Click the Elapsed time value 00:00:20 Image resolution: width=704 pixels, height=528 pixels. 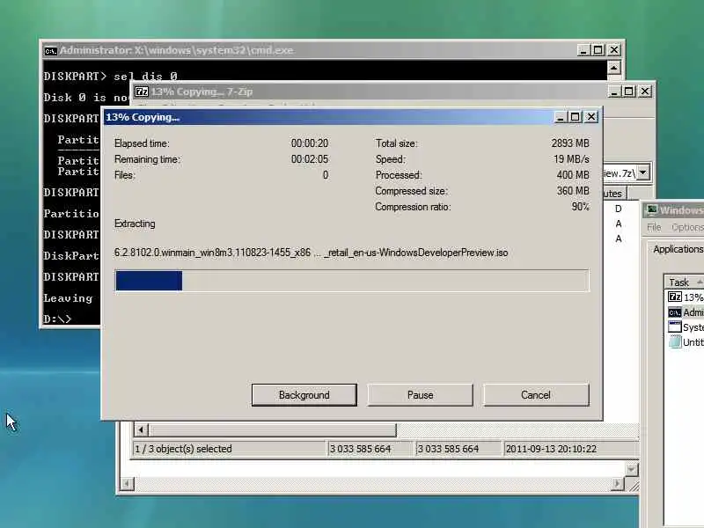click(310, 143)
